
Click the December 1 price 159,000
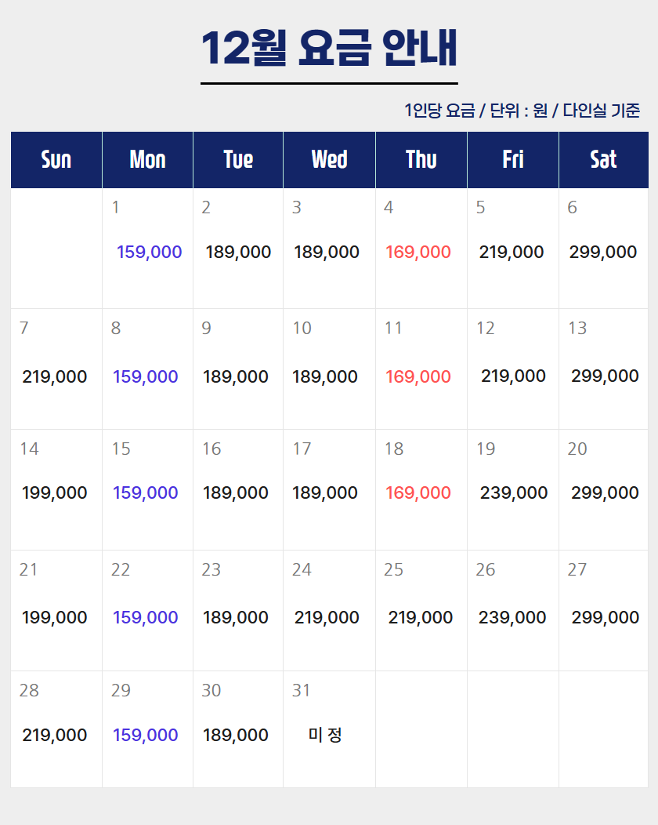tap(149, 252)
